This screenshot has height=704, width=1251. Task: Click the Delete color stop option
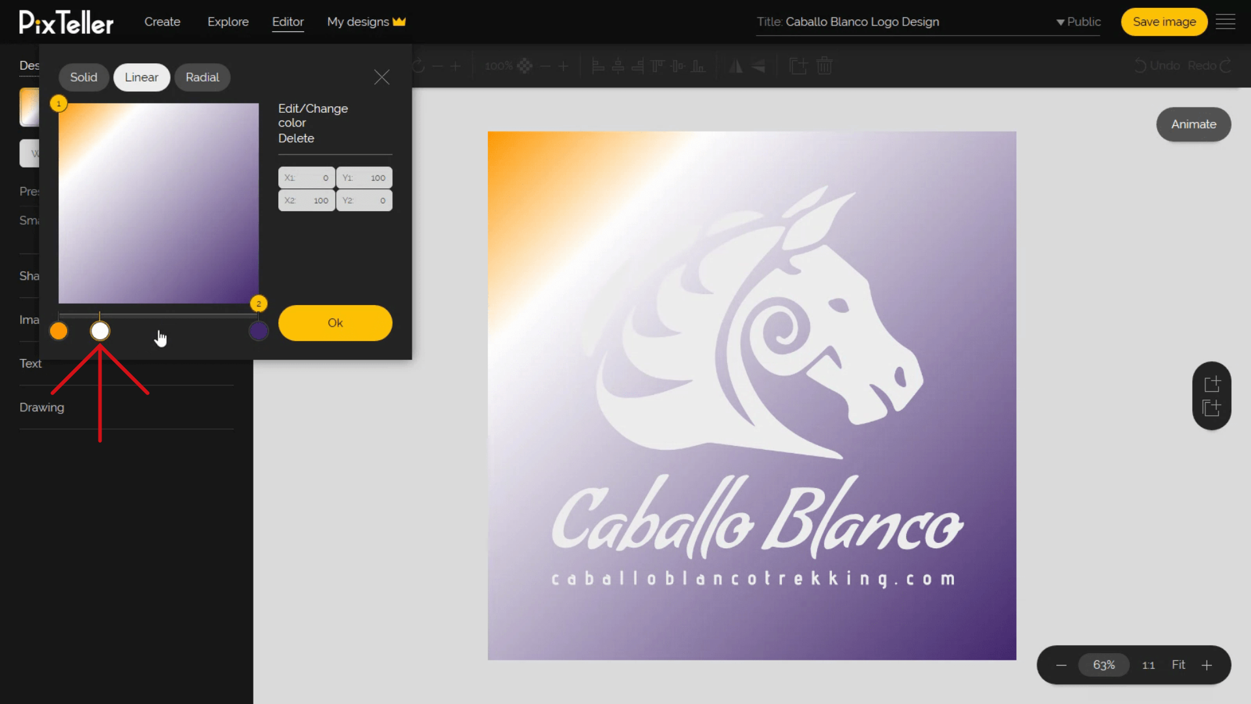(297, 138)
